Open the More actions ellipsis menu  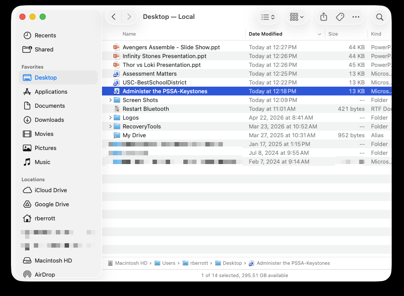[x=356, y=17]
